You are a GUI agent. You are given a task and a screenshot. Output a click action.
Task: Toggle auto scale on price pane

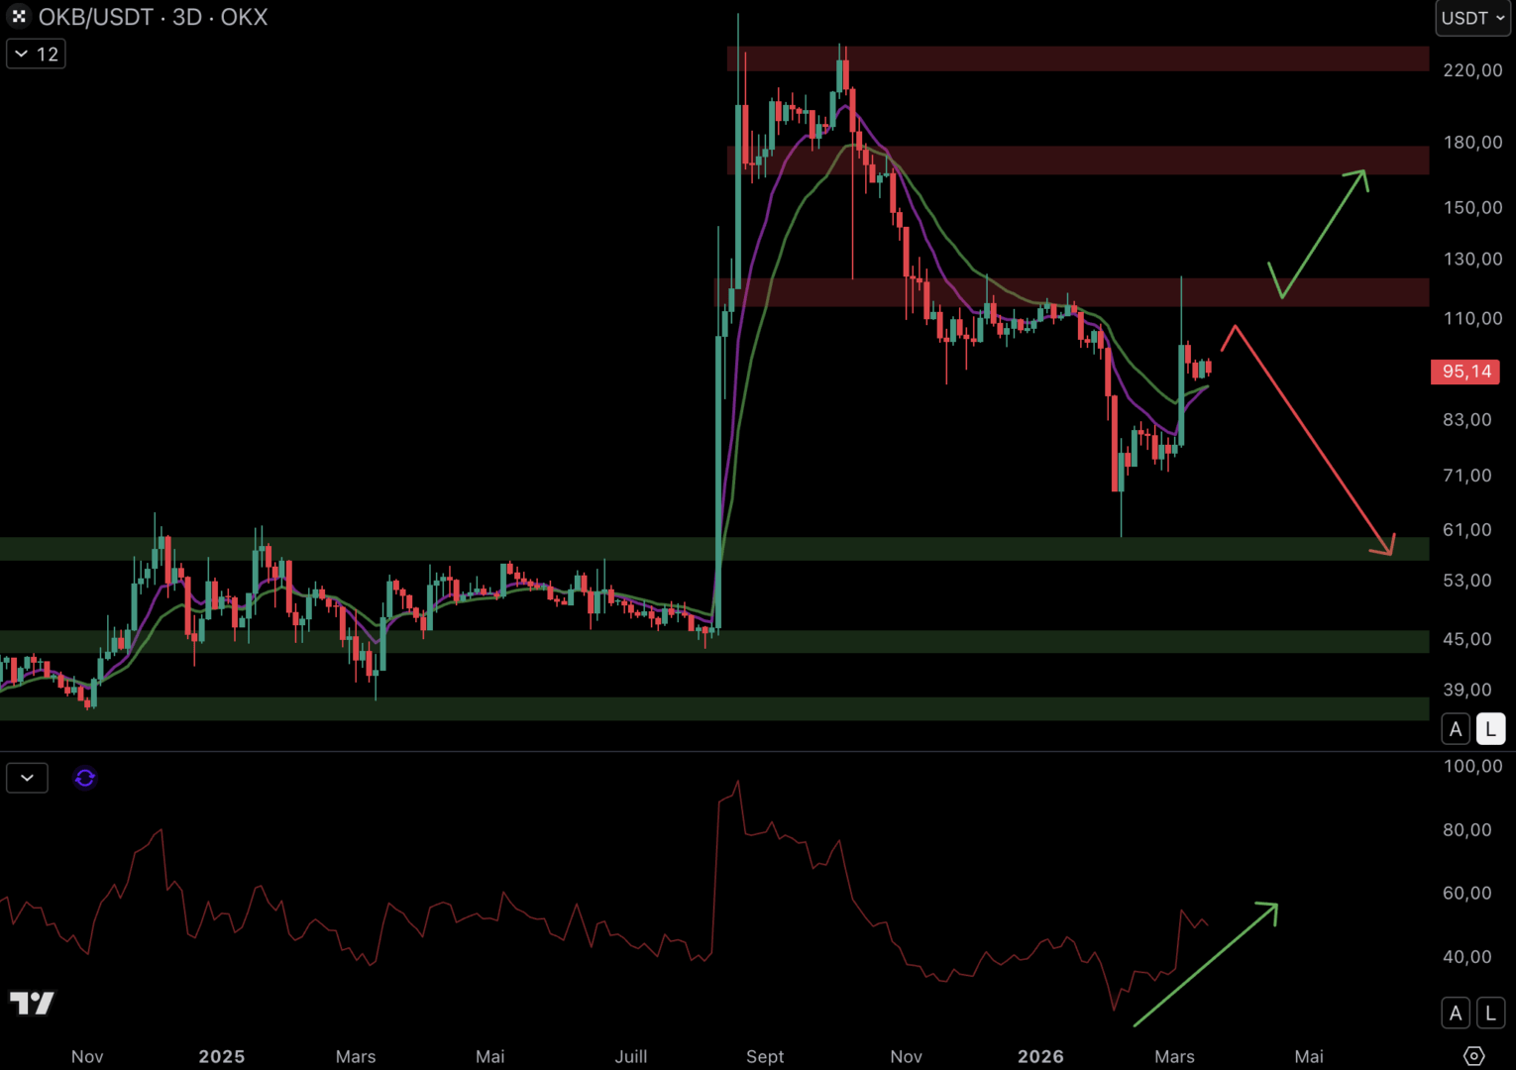pos(1456,729)
